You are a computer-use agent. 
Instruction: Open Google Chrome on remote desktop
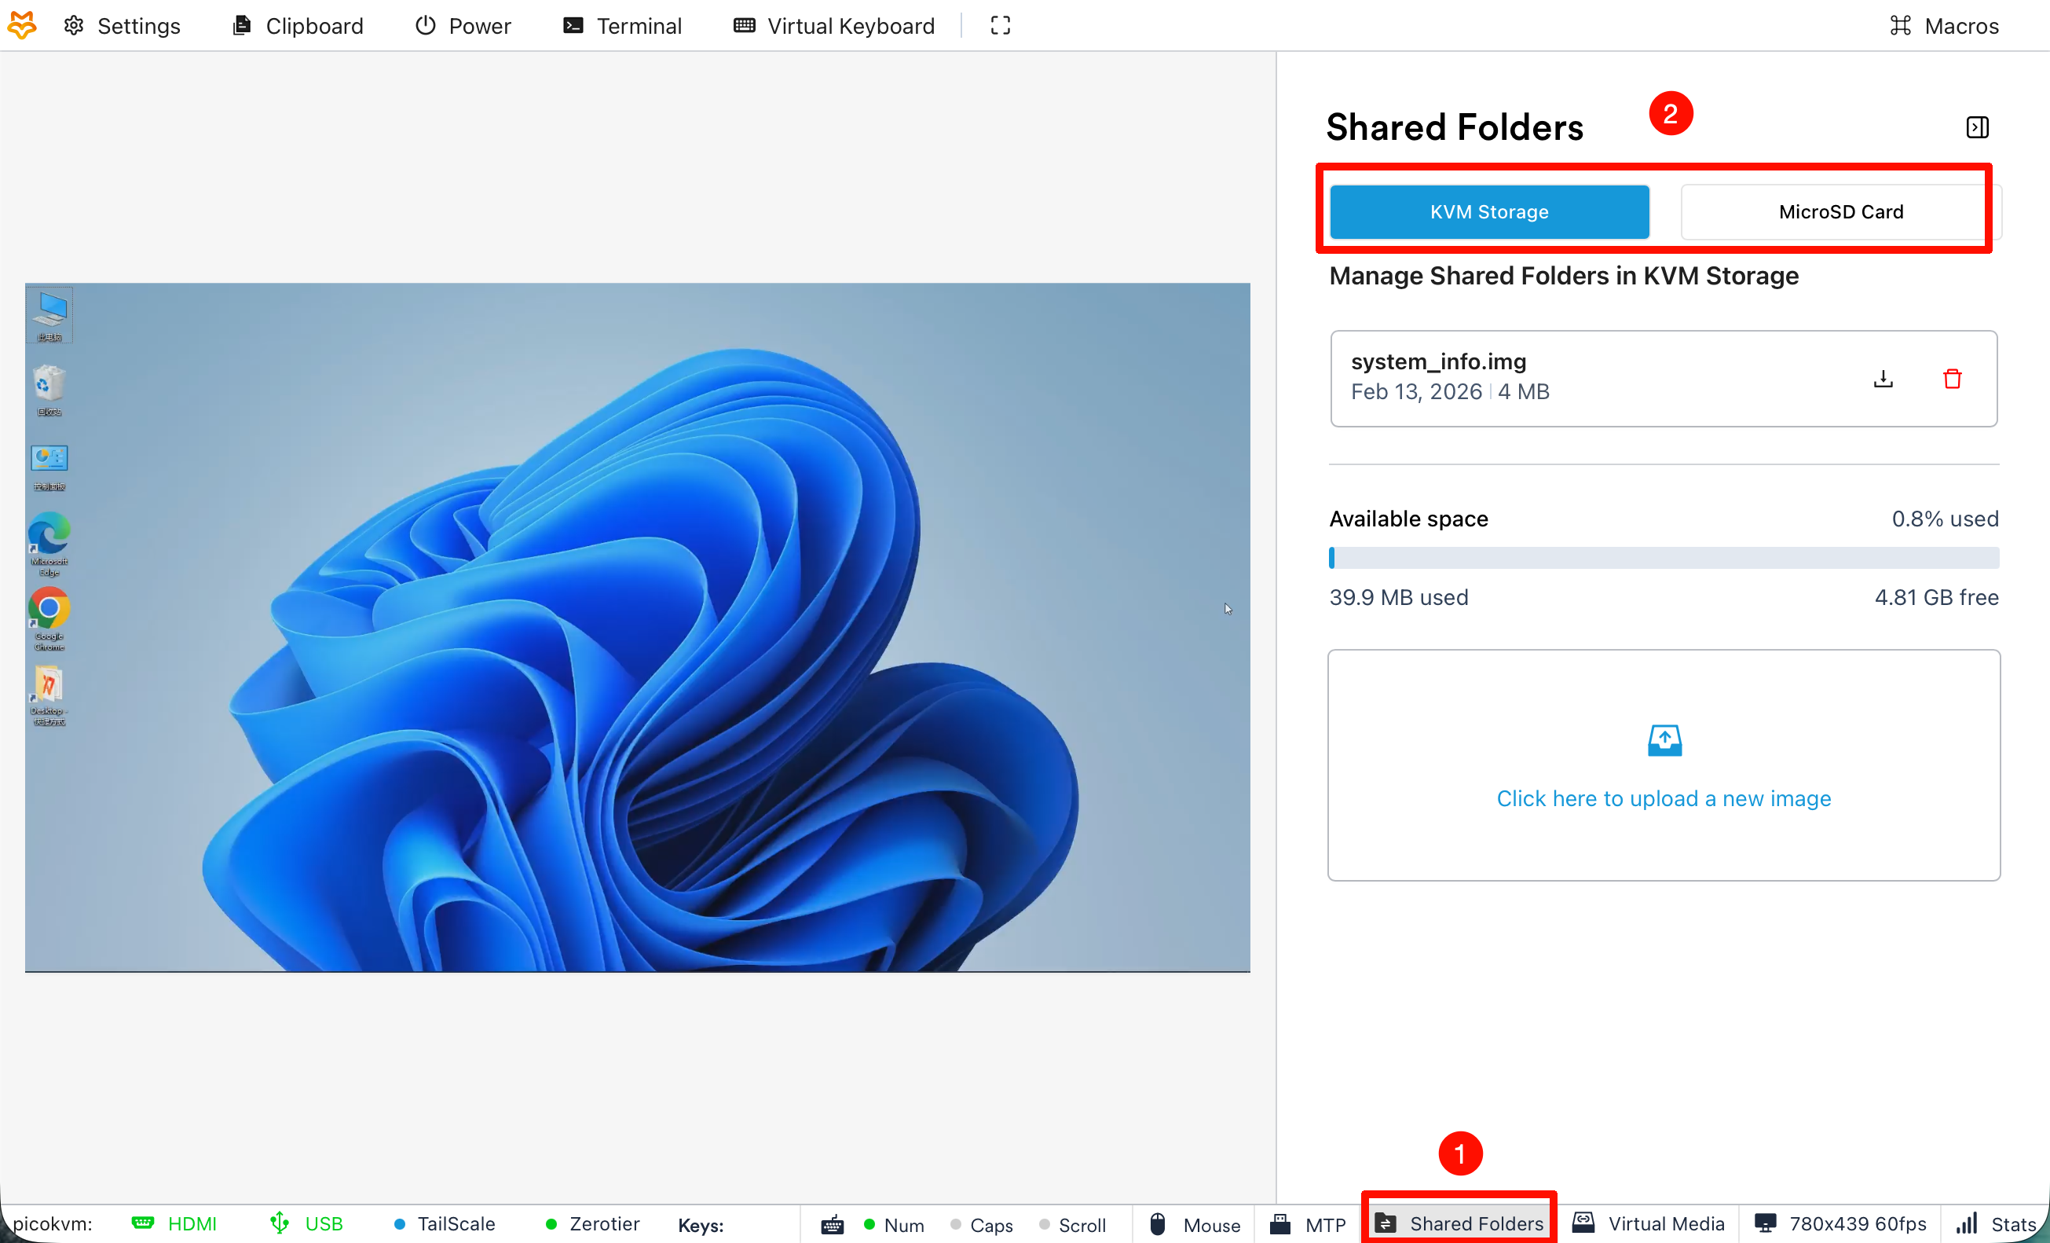coord(49,610)
